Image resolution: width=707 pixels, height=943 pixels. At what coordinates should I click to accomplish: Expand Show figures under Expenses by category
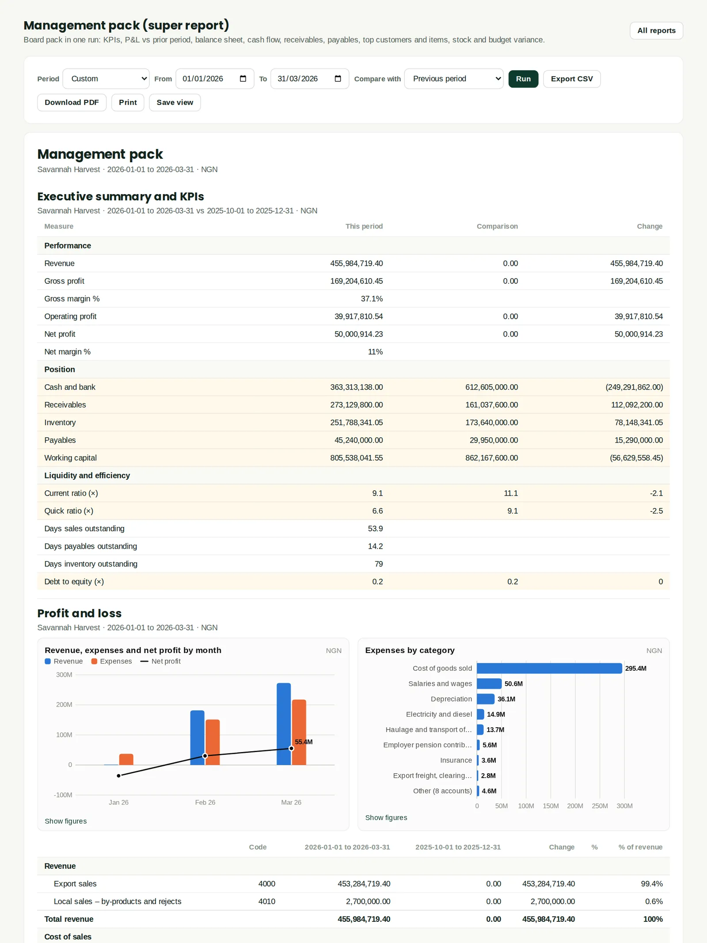[x=386, y=817]
